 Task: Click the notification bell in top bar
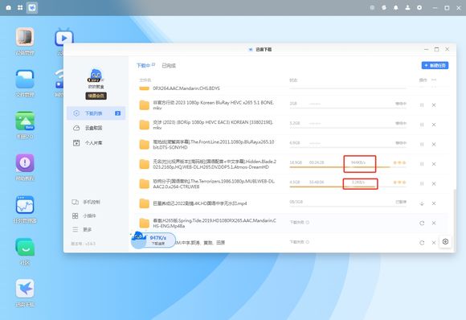pyautogui.click(x=396, y=8)
